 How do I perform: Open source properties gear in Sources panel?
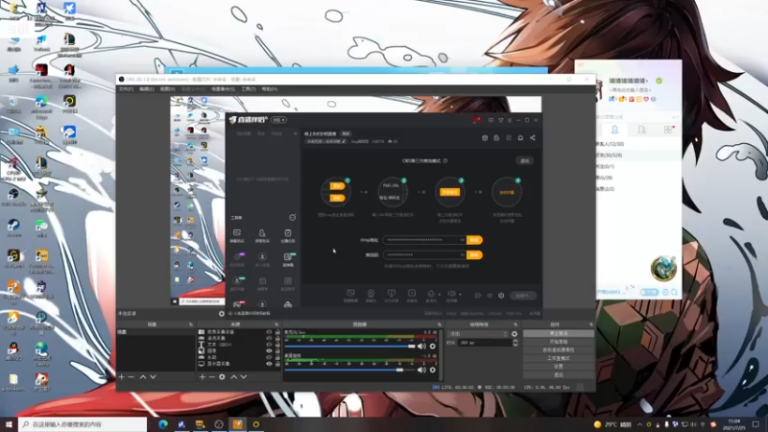(222, 377)
